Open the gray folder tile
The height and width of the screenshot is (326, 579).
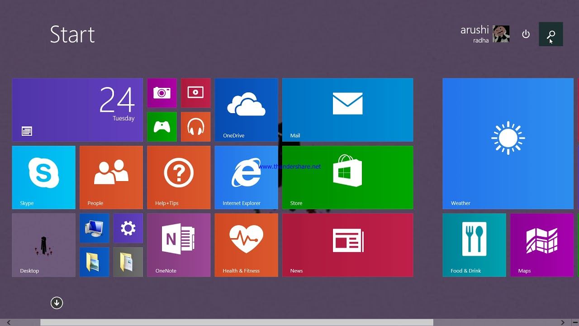(128, 262)
